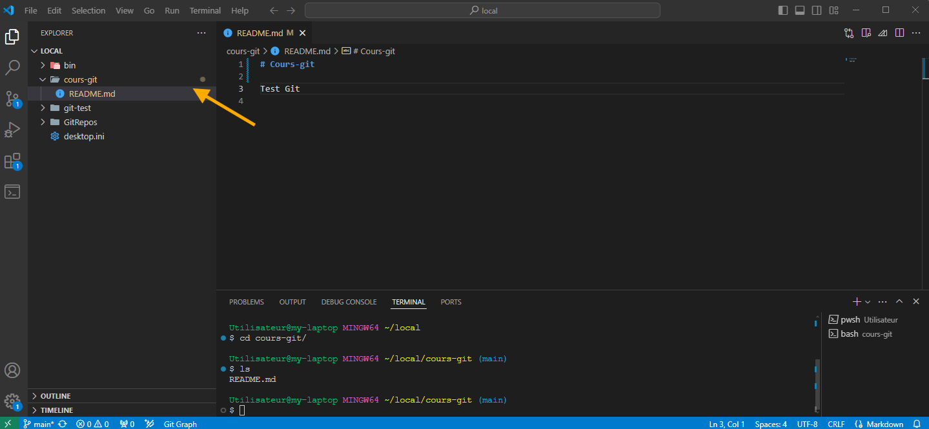Split the editor to the right
Screen dimensions: 929x429
point(899,32)
